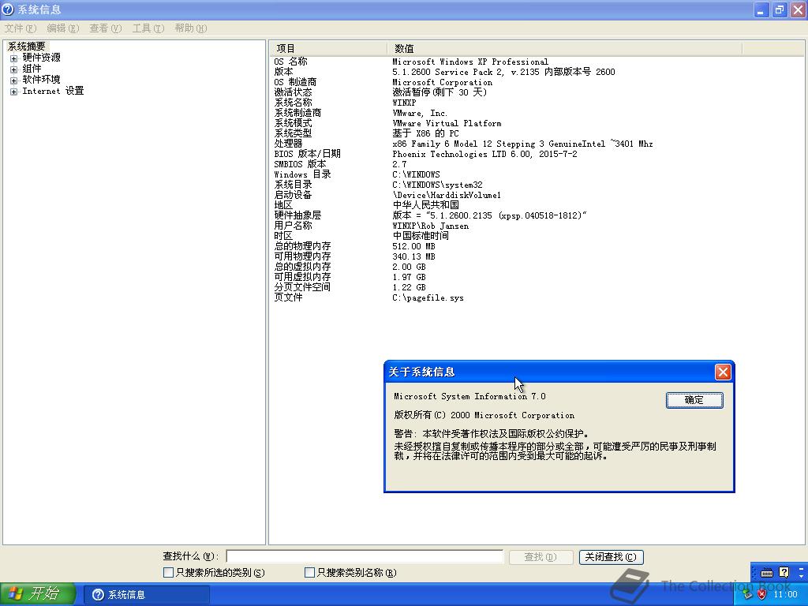Expand the 组件 tree node

point(14,69)
